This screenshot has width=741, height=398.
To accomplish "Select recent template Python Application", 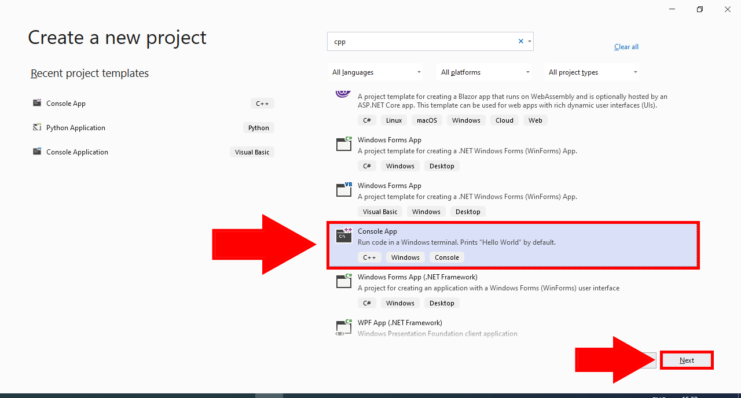I will coord(153,128).
